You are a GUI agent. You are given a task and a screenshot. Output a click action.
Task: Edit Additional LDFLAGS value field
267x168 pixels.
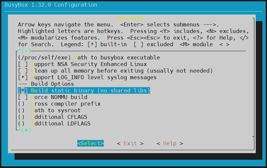tap(21, 124)
